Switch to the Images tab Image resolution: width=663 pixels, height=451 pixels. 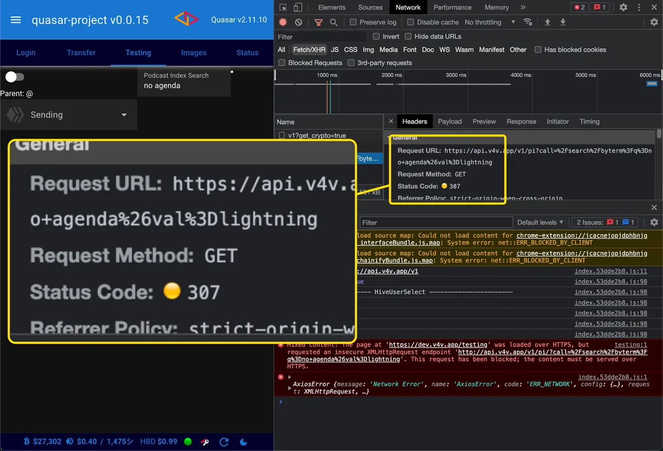[x=194, y=53]
